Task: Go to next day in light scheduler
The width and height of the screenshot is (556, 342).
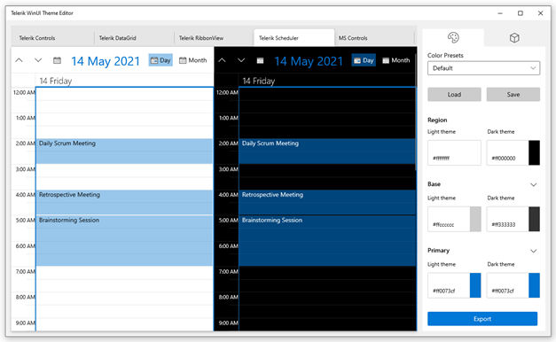Action: 38,60
